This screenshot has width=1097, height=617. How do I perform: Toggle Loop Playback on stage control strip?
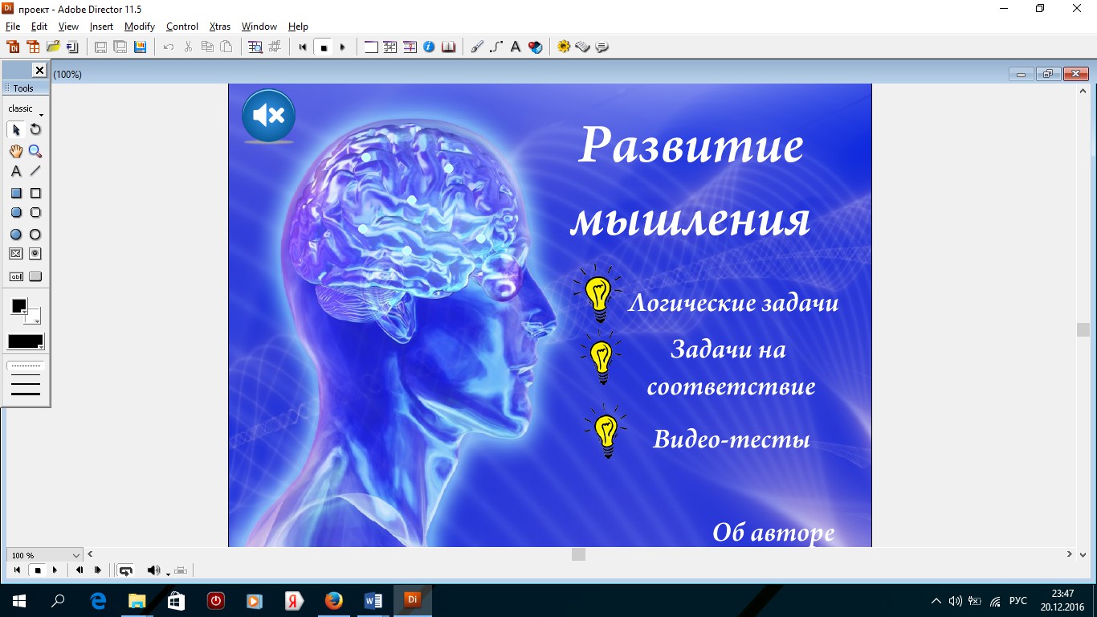pyautogui.click(x=125, y=570)
